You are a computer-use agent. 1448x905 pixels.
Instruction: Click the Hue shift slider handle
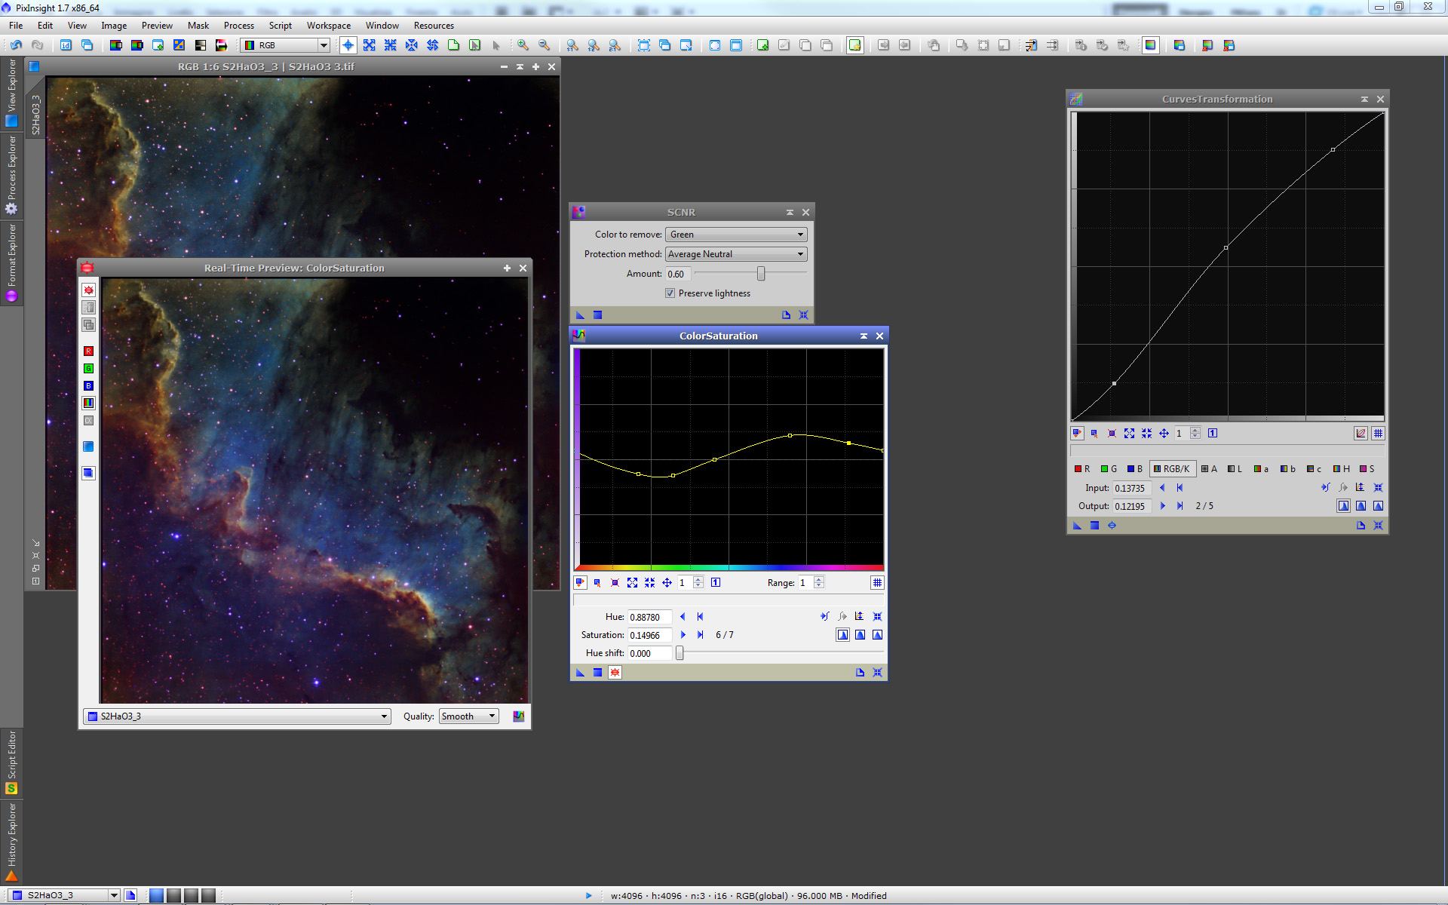point(680,653)
